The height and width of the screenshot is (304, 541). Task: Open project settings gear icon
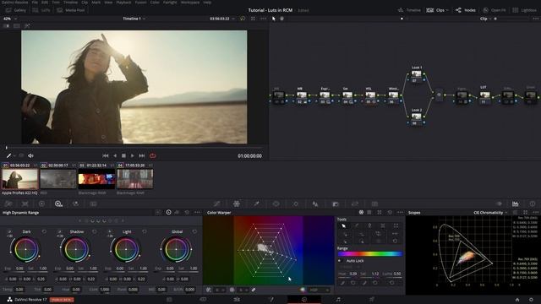coord(532,300)
